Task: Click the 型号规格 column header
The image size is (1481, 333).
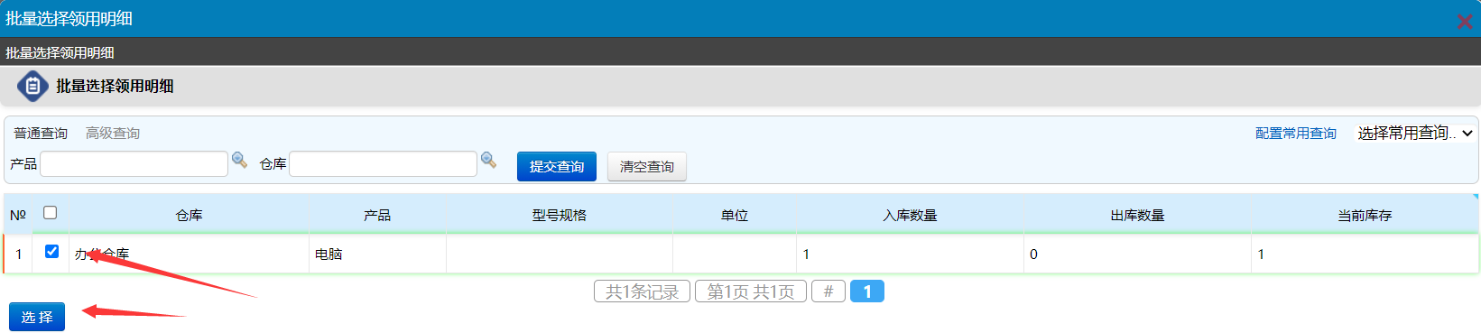Action: click(560, 215)
